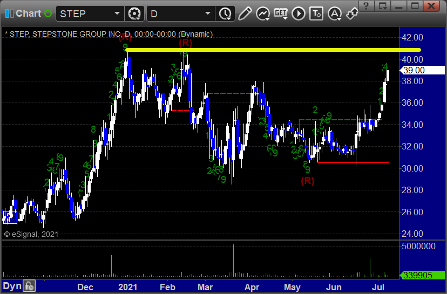Open the GET studies menu
Image resolution: width=447 pixels, height=294 pixels.
[x=281, y=13]
